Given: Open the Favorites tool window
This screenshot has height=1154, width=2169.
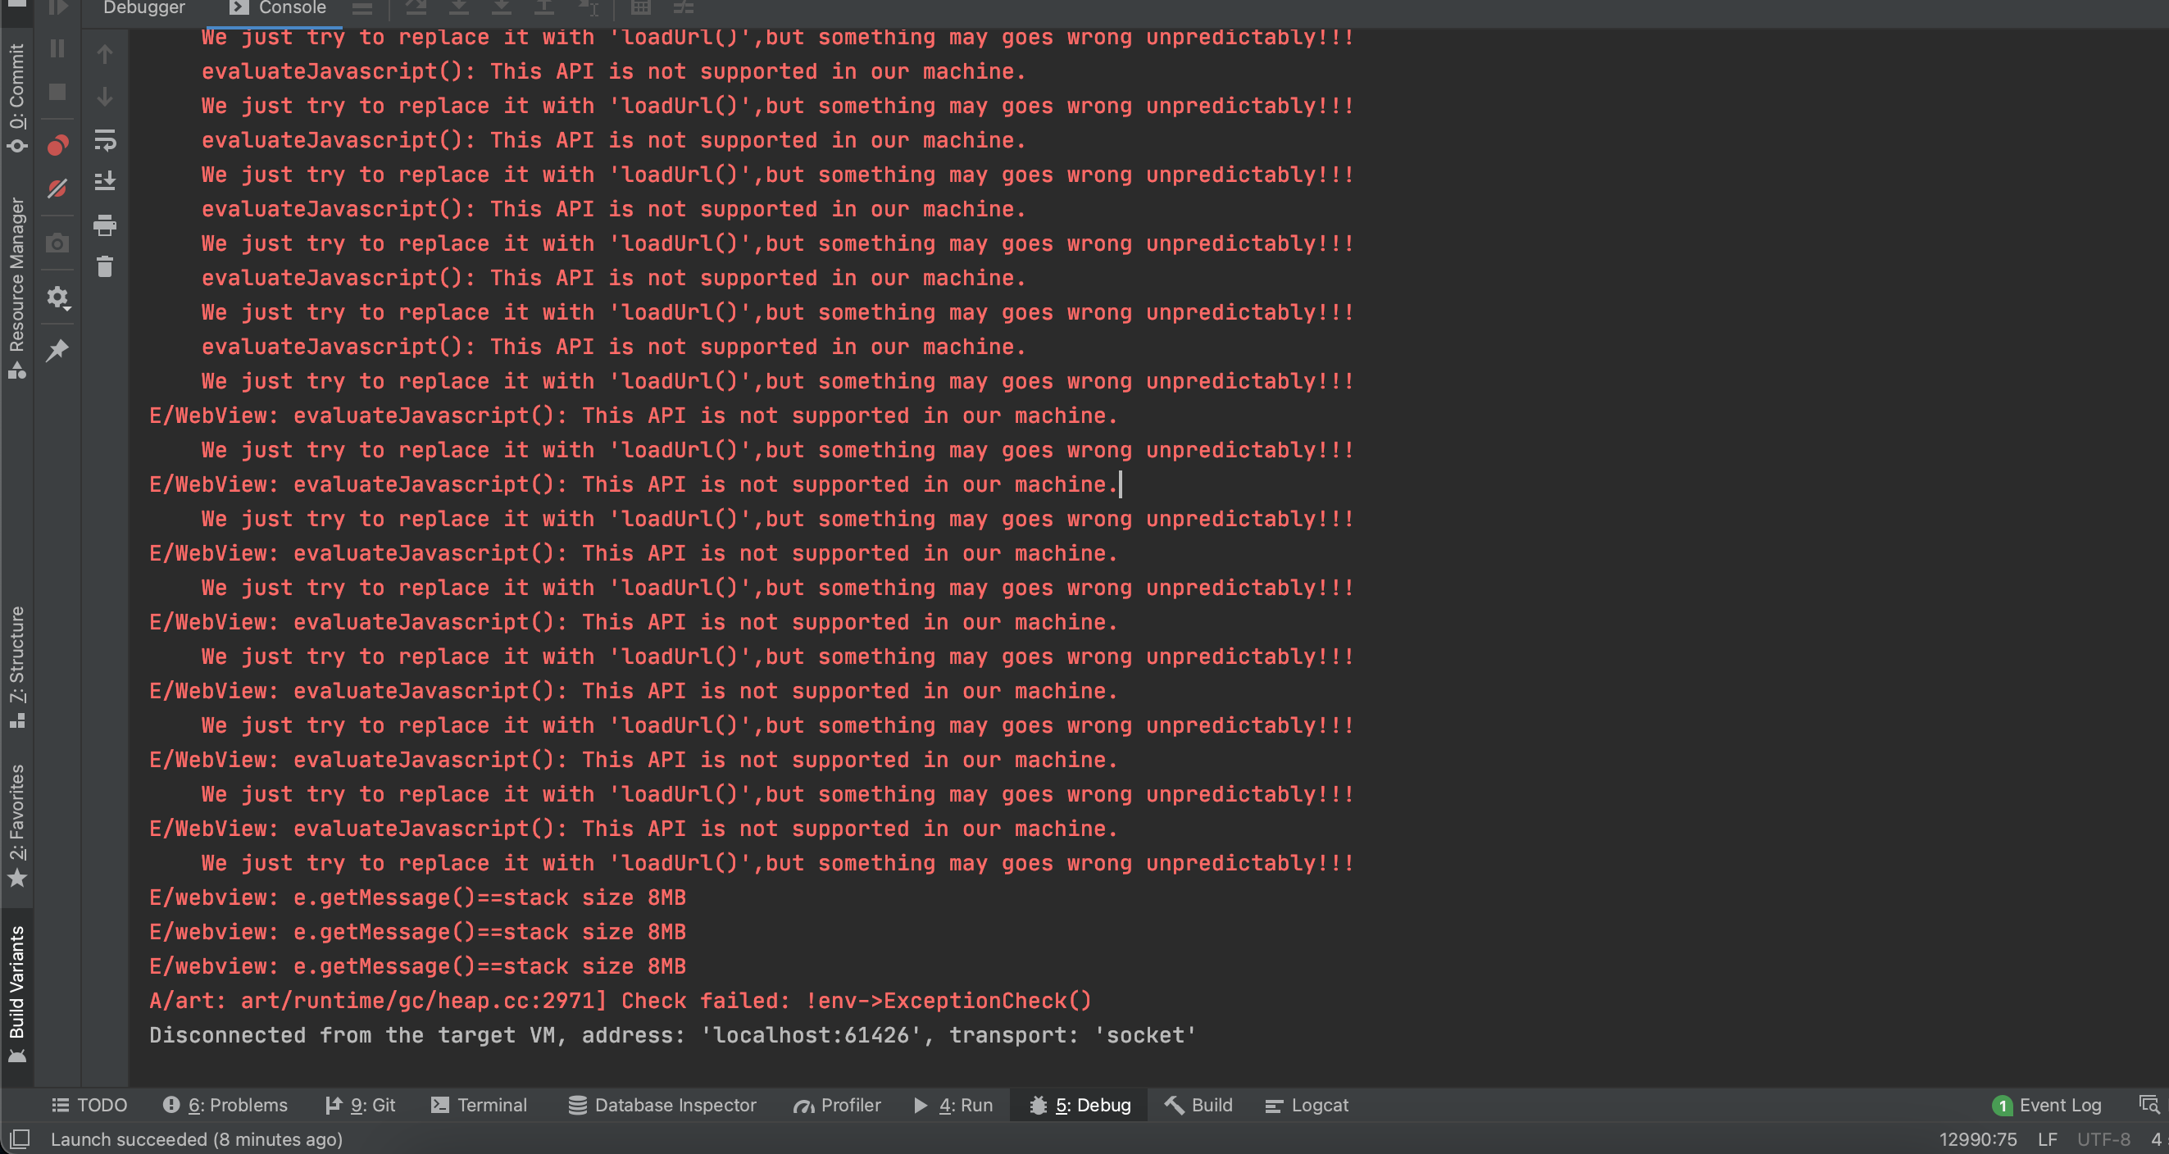Looking at the screenshot, I should tap(17, 825).
